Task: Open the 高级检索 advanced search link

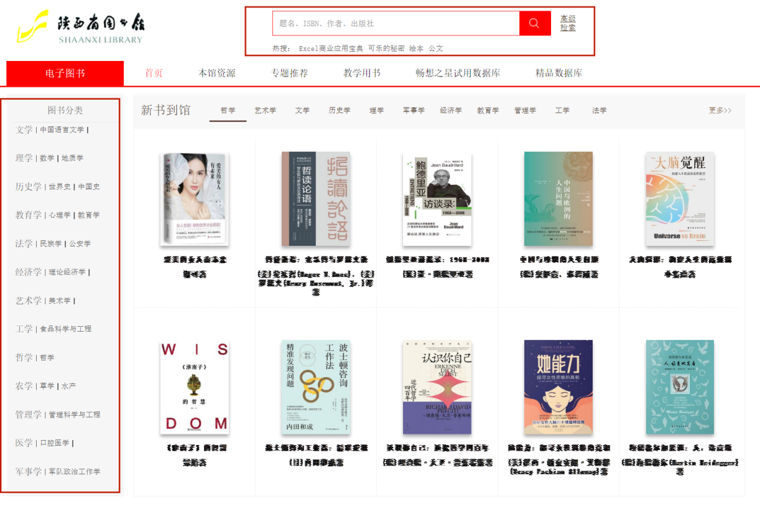Action: click(x=568, y=23)
